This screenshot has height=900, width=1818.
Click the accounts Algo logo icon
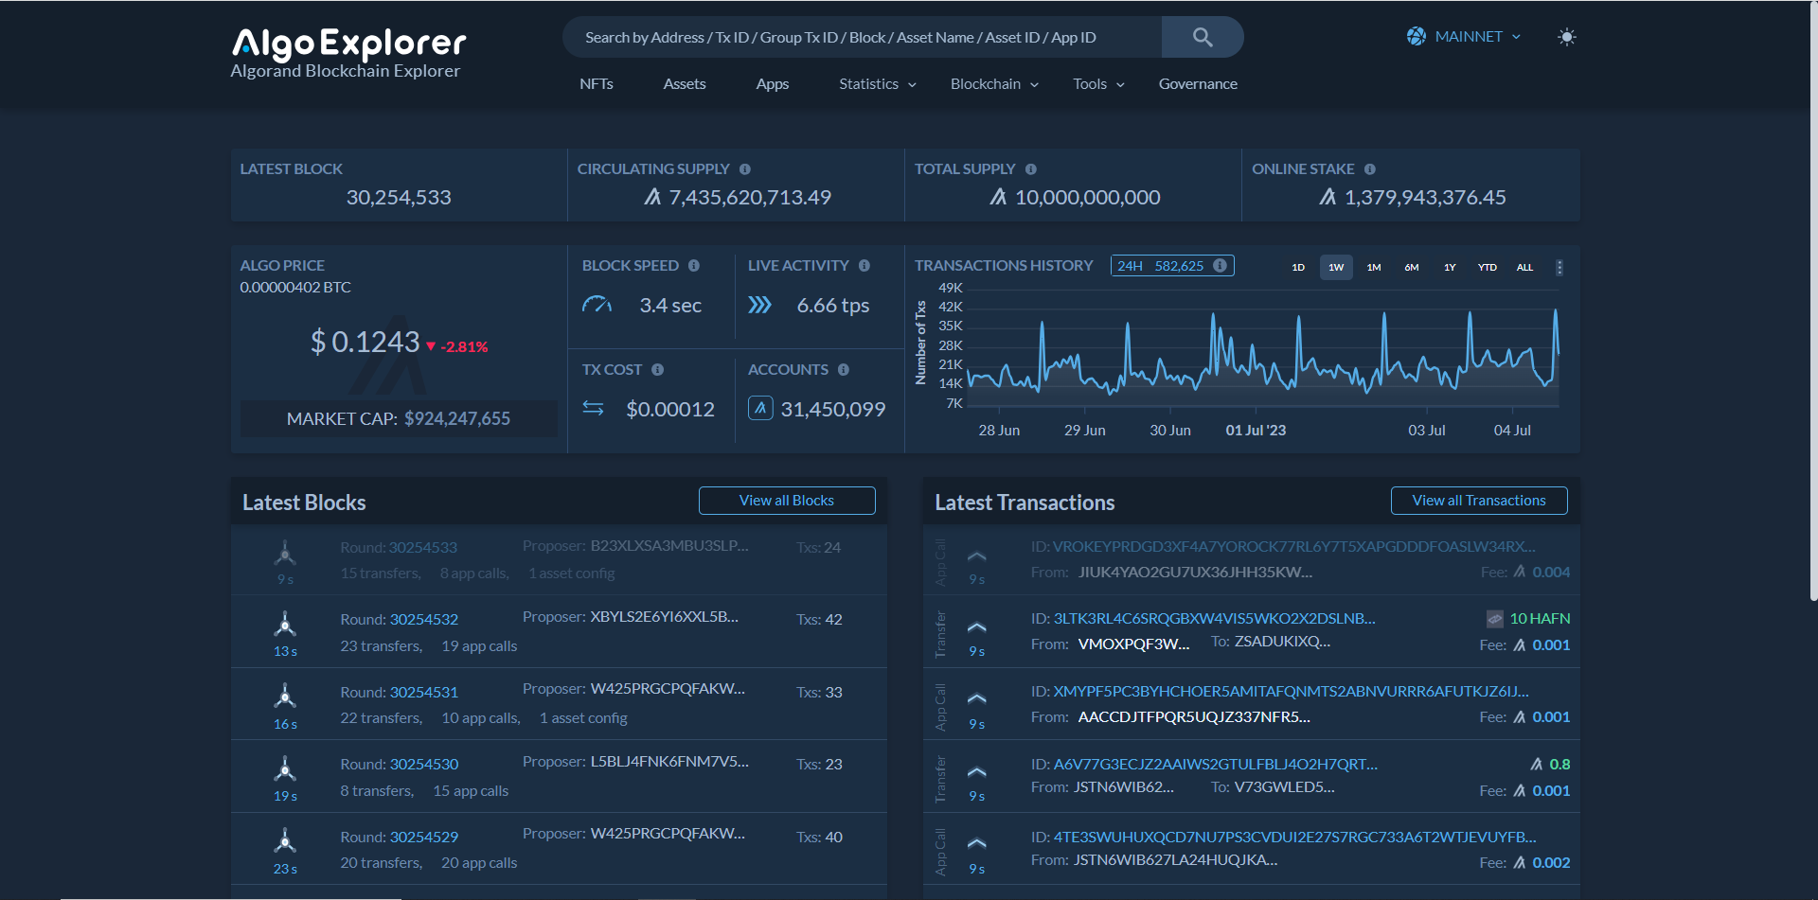tap(760, 408)
